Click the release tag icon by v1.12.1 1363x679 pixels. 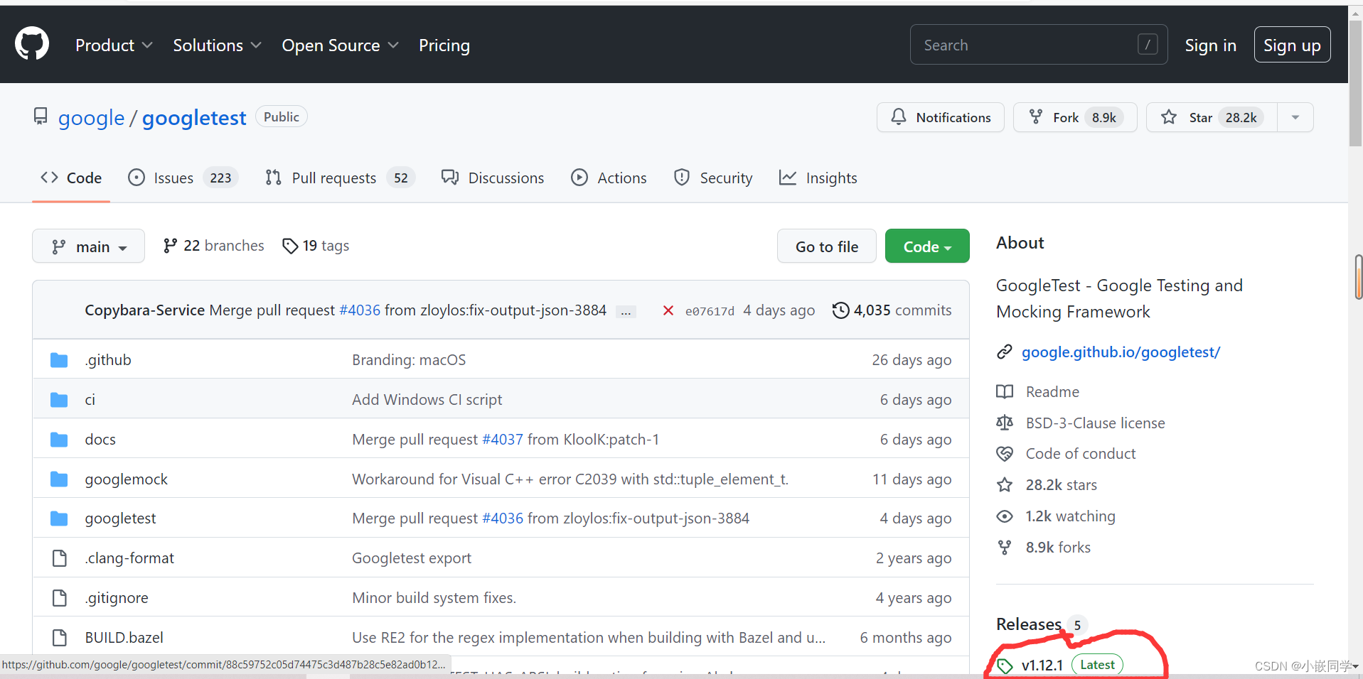pos(1005,666)
